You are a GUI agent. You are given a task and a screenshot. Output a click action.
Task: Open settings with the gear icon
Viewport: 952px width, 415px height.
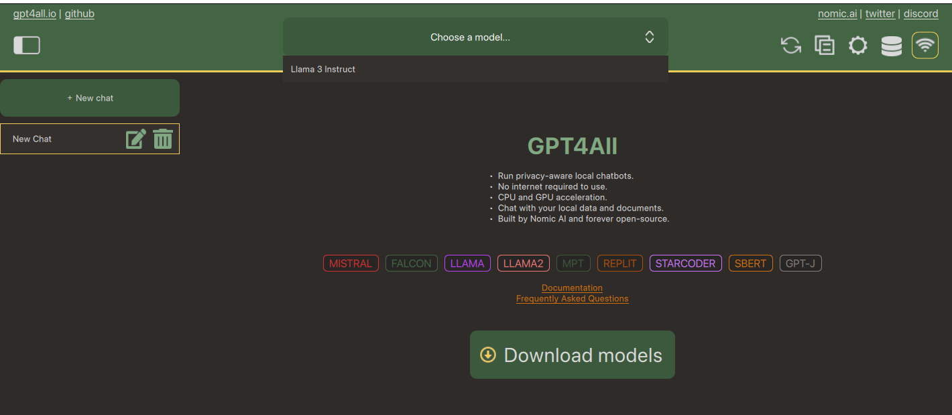(857, 46)
